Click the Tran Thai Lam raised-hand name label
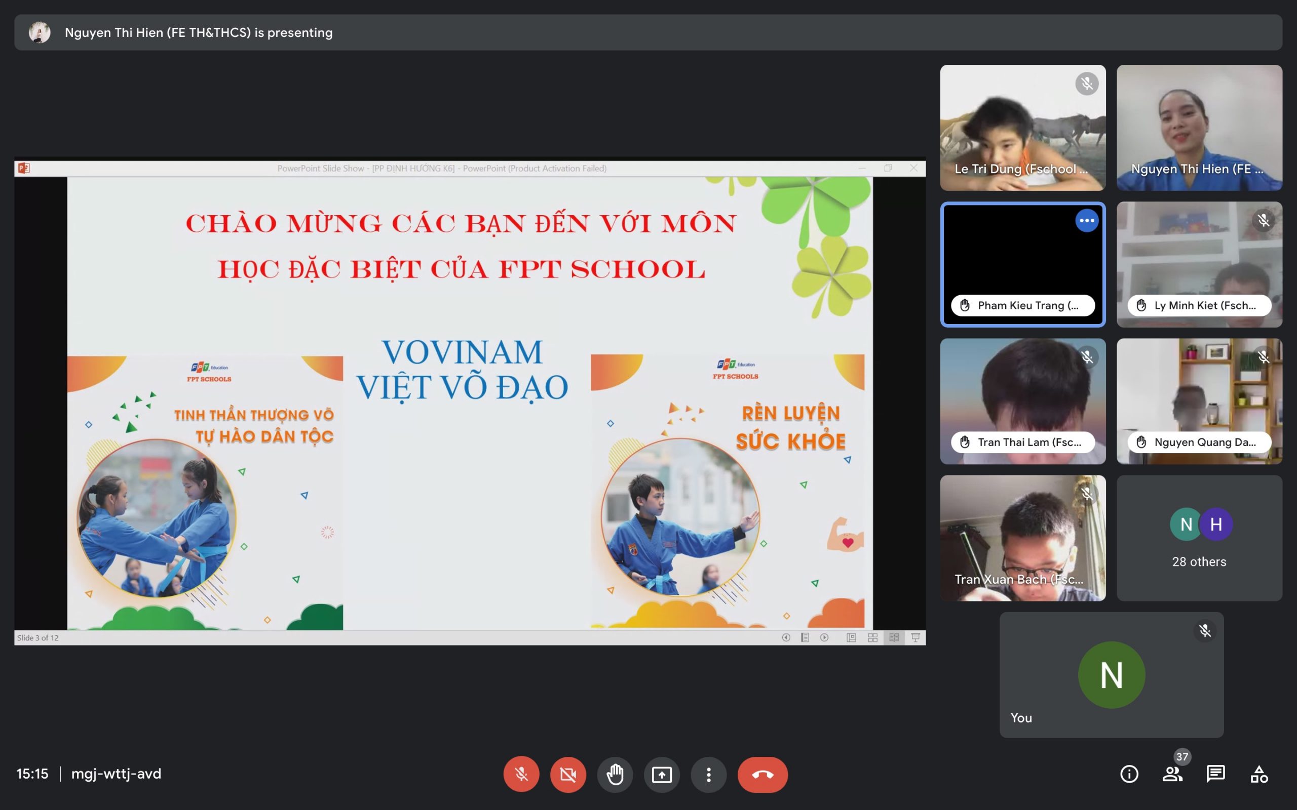This screenshot has height=810, width=1297. pos(1022,442)
